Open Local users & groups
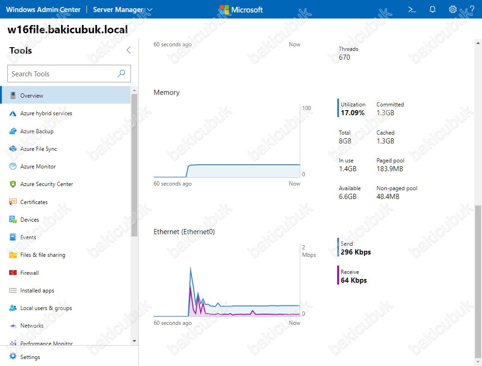The image size is (482, 366). pyautogui.click(x=66, y=308)
